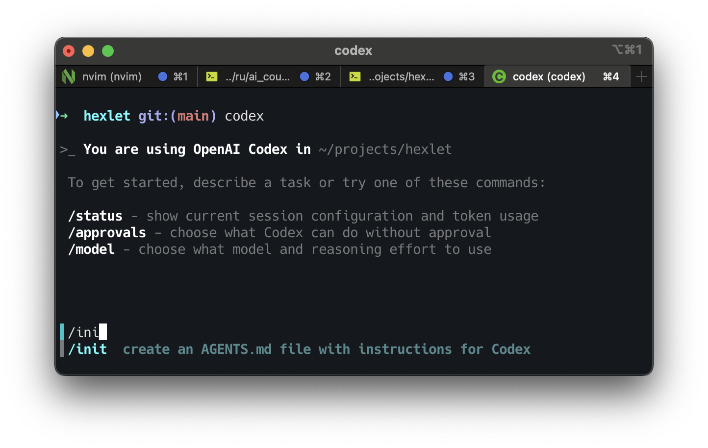Open a new tab with the plus button

pos(641,76)
